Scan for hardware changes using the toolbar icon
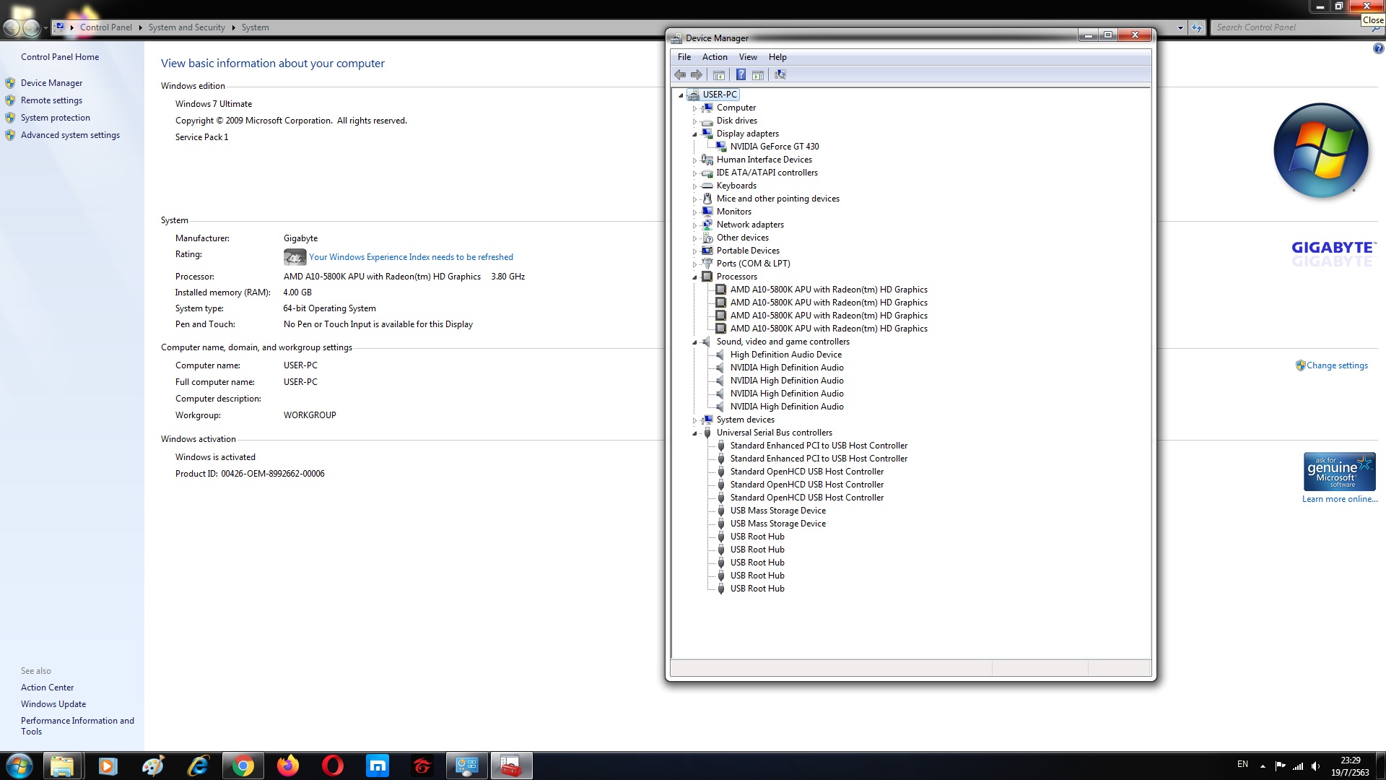This screenshot has height=780, width=1386. pyautogui.click(x=780, y=74)
